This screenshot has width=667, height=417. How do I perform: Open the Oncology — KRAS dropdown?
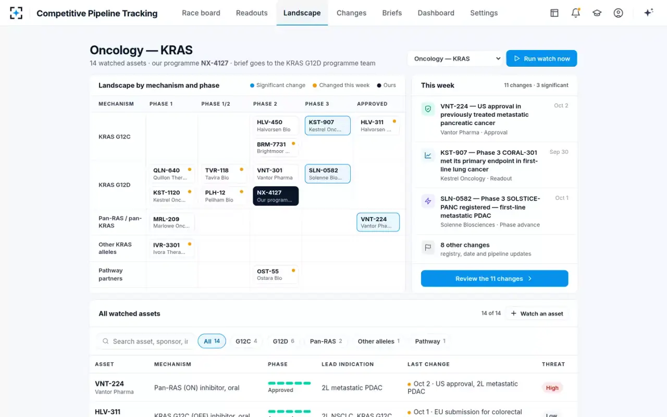[x=456, y=58]
